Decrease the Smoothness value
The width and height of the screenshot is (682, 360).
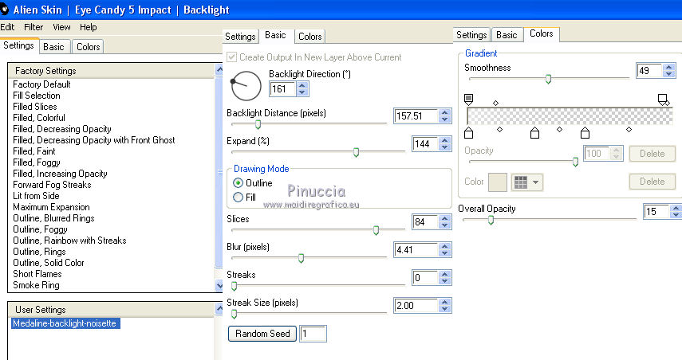coord(669,74)
